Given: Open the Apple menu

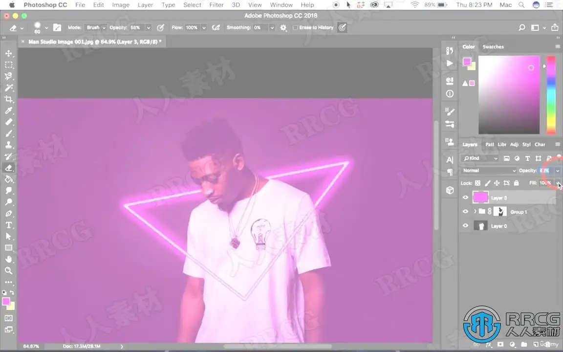Looking at the screenshot, I should tap(12, 5).
